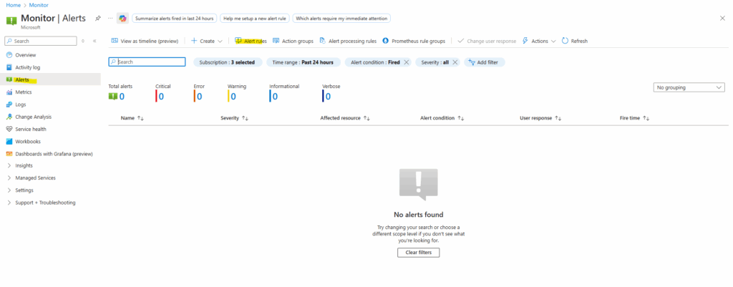The height and width of the screenshot is (287, 733).
Task: Open Prometheus rule groups
Action: [414, 41]
